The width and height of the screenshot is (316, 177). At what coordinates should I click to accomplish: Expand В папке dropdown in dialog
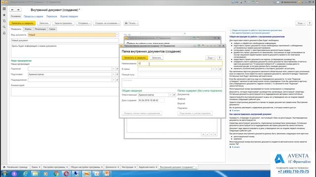(x=213, y=69)
